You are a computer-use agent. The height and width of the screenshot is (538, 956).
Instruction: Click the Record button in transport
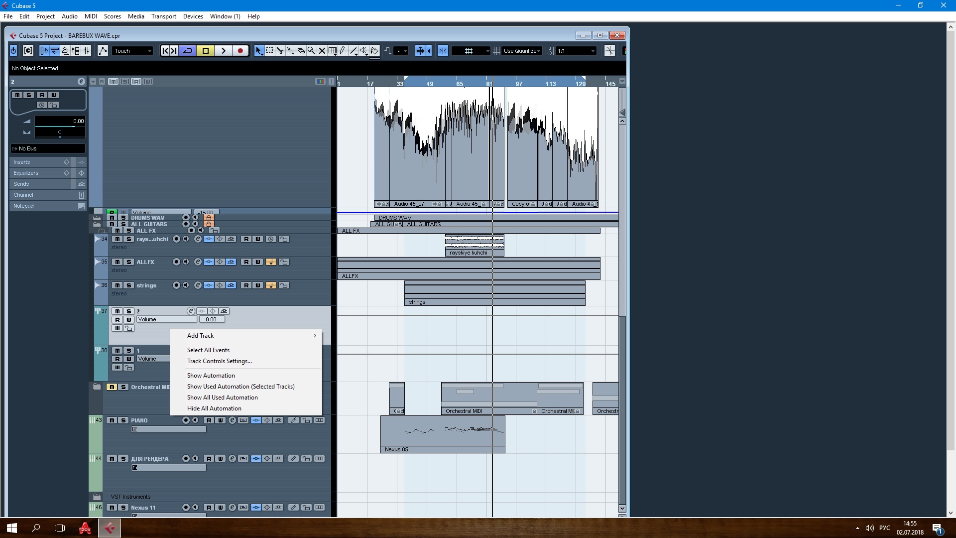240,51
